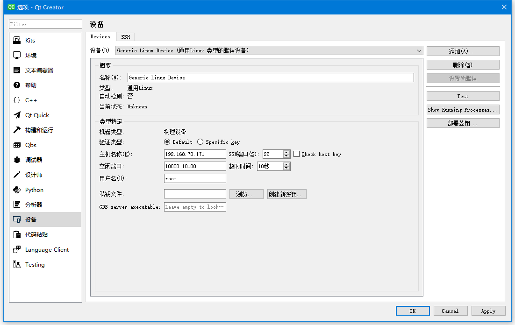Select the Python settings category
The image size is (515, 325).
(46, 190)
